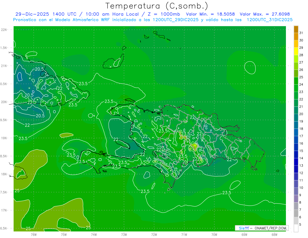This screenshot has height=238, width=308.
Task: Click the 5 label on the color scale
Action: [x=300, y=225]
